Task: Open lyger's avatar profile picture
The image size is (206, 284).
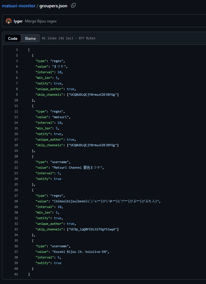Action: click(9, 21)
